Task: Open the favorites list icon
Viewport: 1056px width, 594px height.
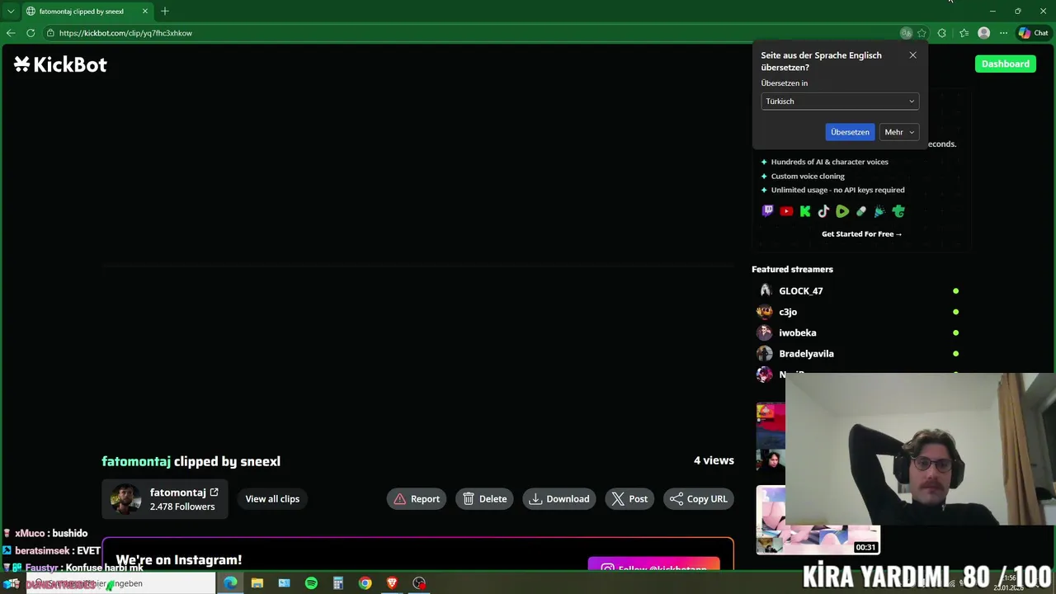Action: 964,33
